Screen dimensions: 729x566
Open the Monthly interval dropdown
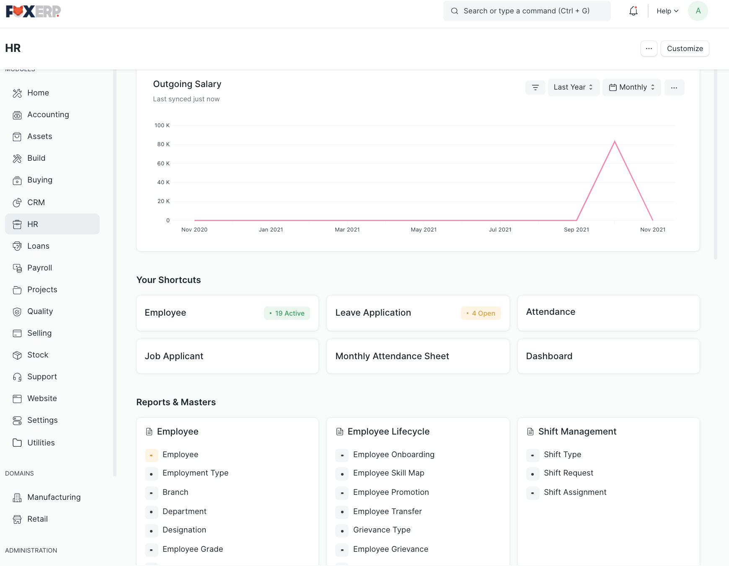[632, 87]
